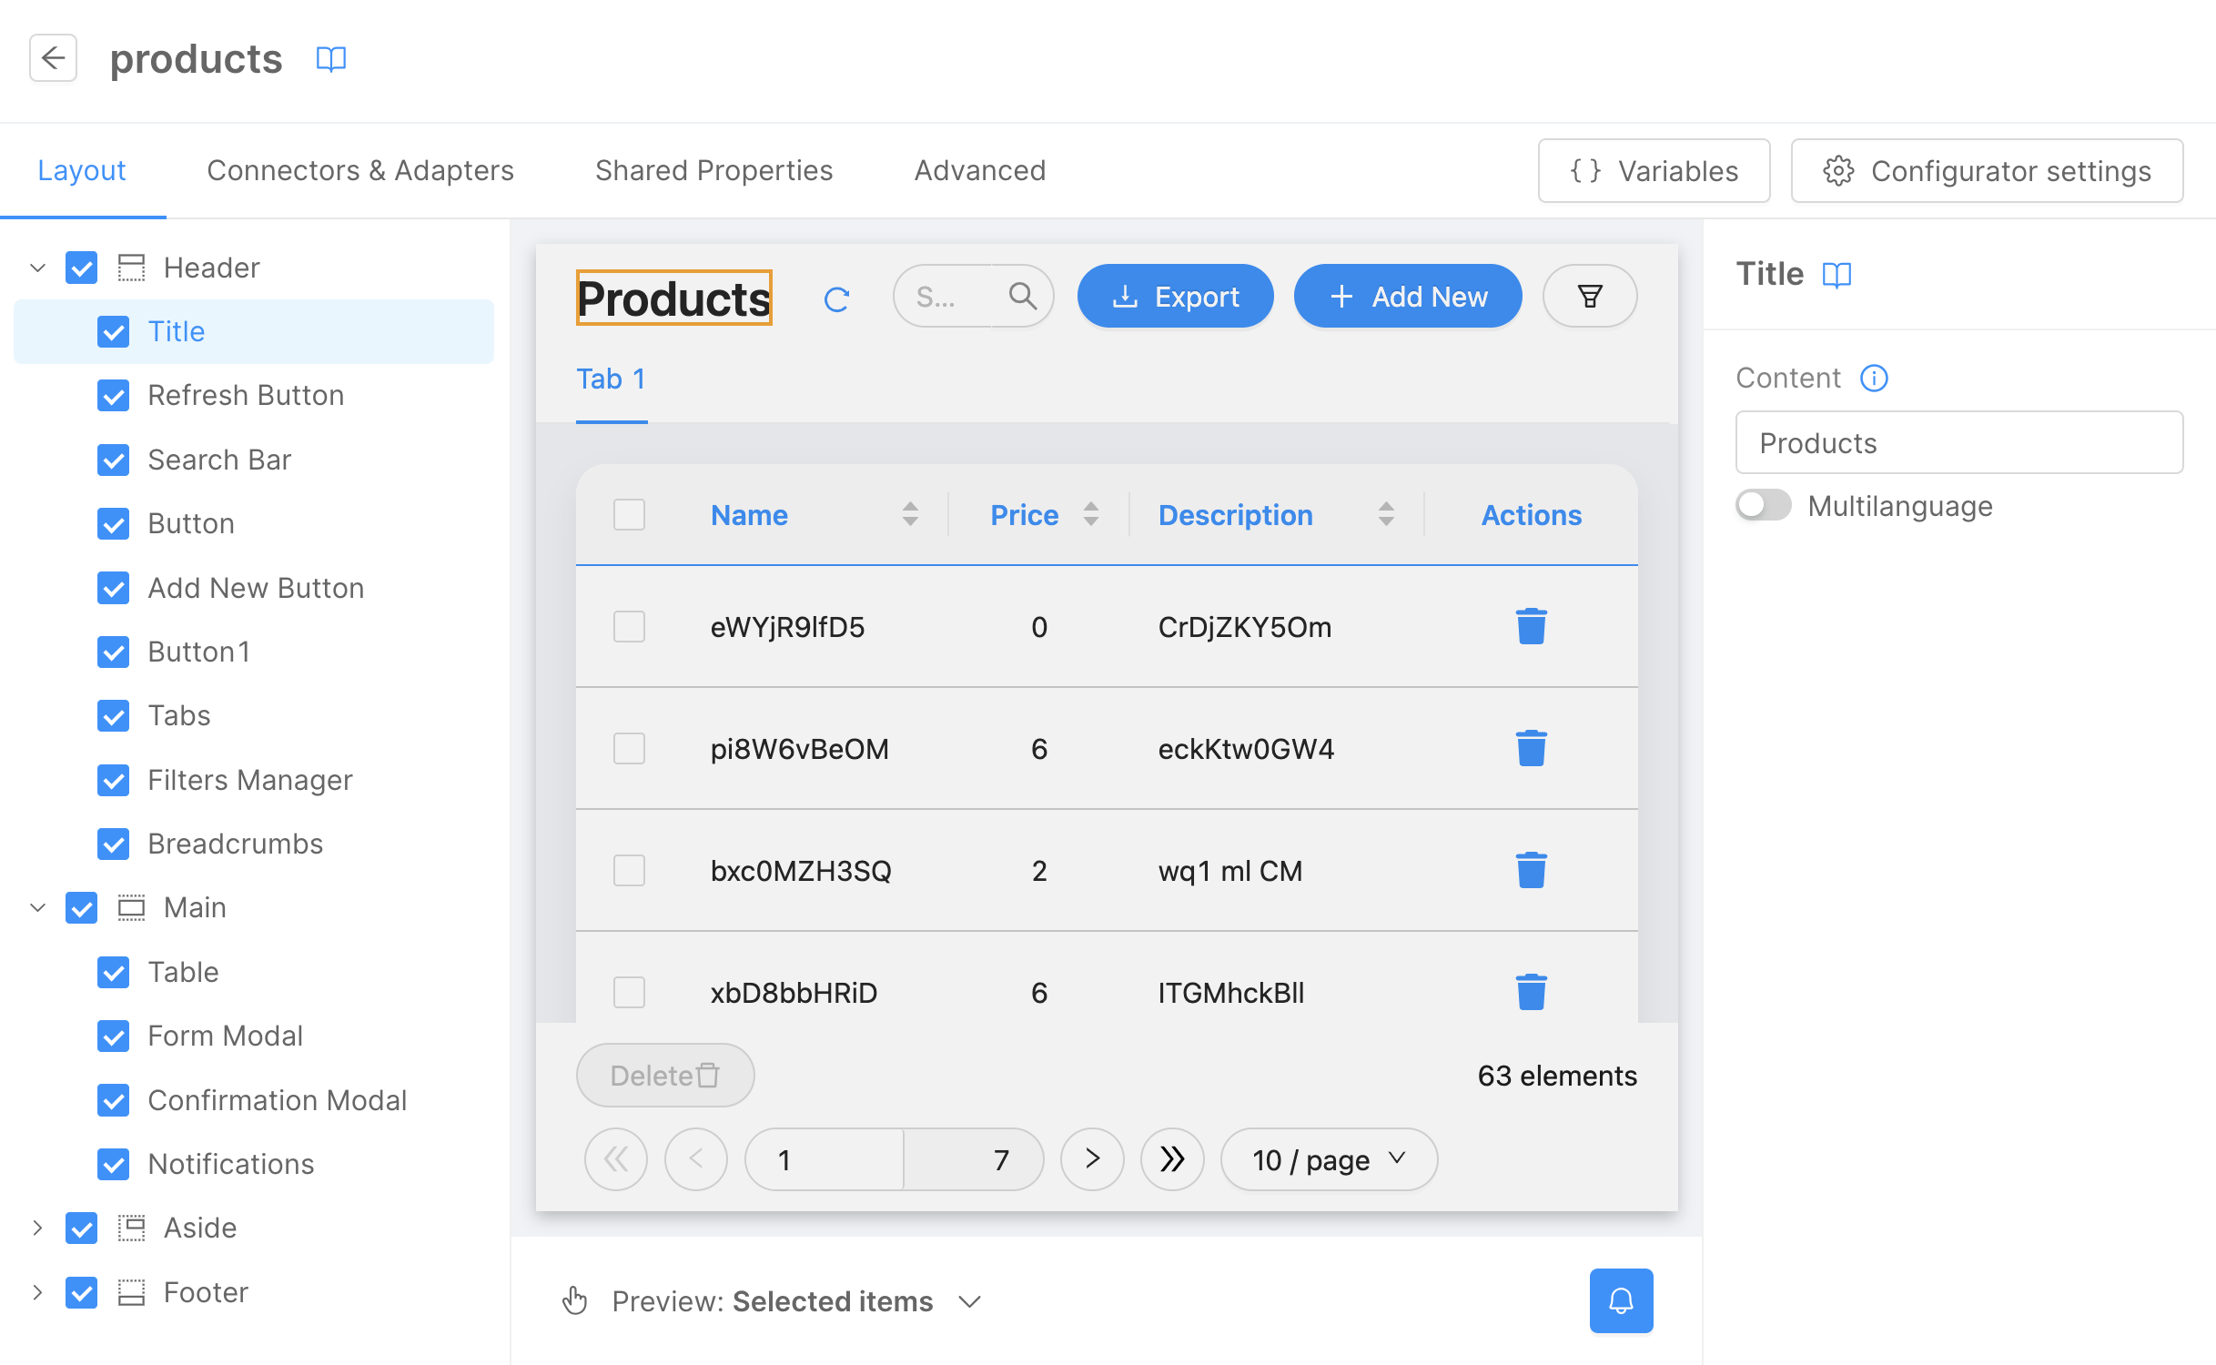Open the Connectors & Adapters tab
This screenshot has width=2216, height=1365.
point(360,170)
